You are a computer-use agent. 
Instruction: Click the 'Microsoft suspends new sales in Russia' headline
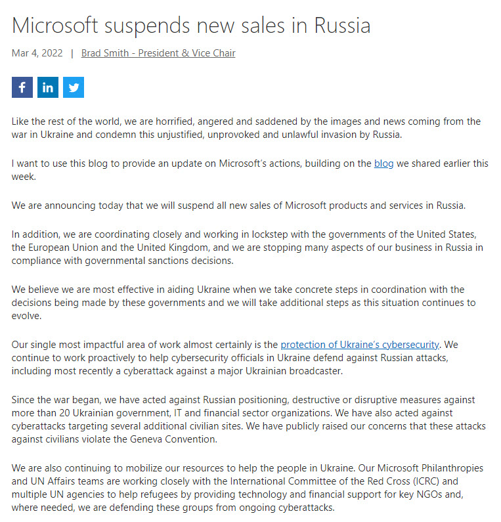pos(191,26)
